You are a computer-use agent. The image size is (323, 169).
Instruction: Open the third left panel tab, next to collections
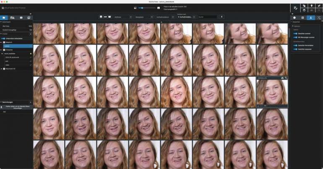(21, 18)
